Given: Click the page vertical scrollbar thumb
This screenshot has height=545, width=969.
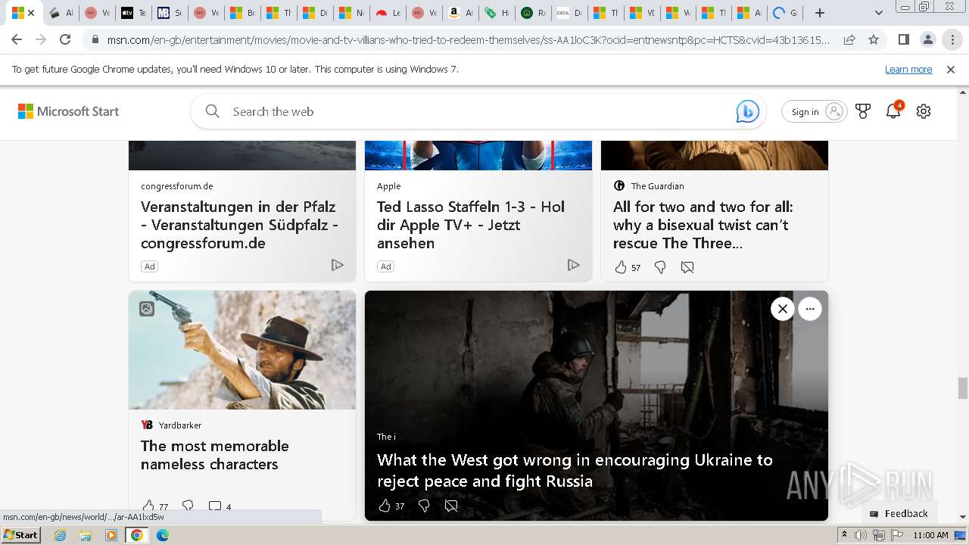Looking at the screenshot, I should (x=963, y=388).
